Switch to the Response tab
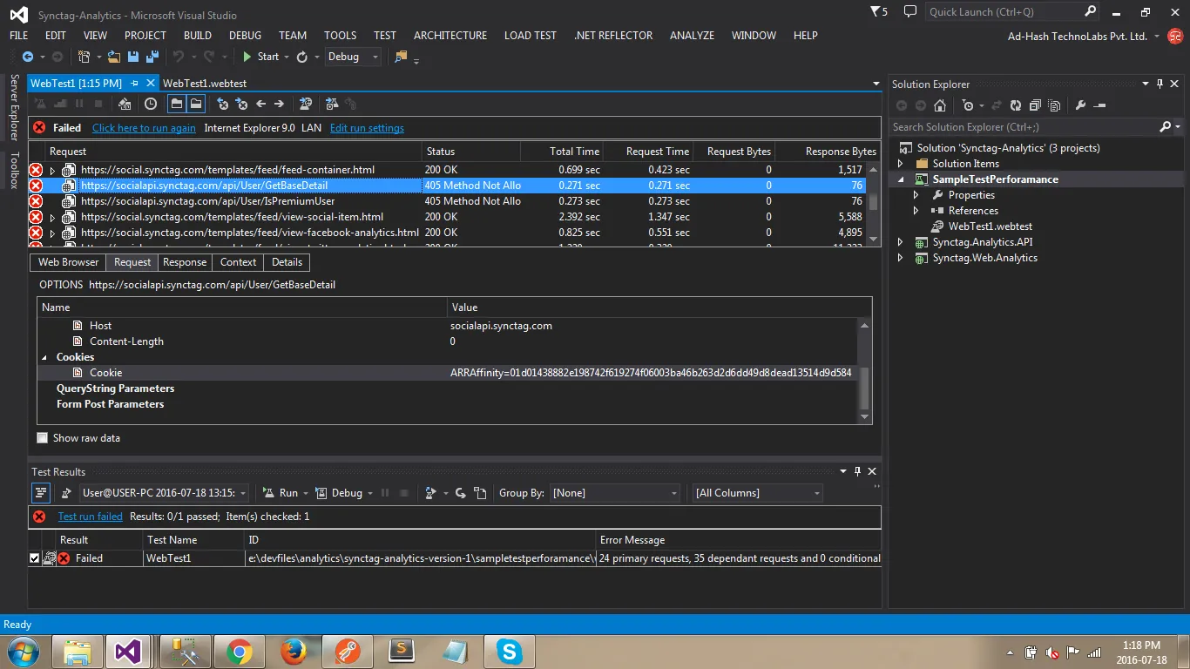This screenshot has width=1190, height=669. (x=185, y=262)
